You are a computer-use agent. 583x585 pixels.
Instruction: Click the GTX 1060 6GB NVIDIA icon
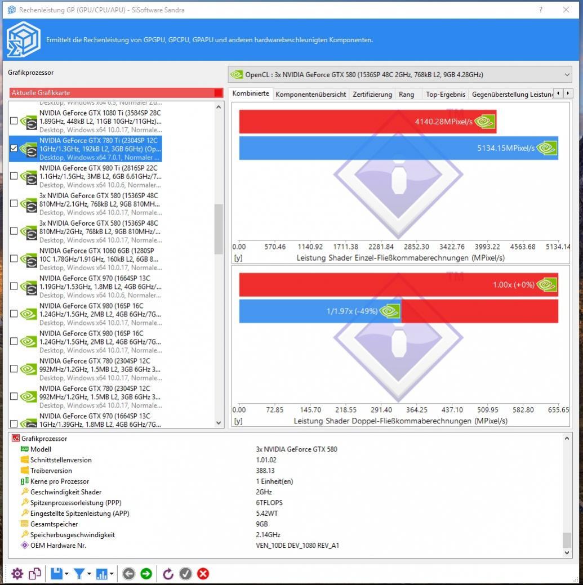tap(29, 260)
